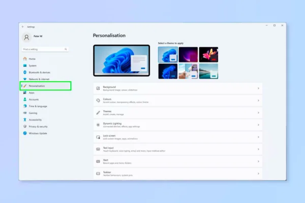Click the search magnifier icon
The image size is (305, 203).
[x=66, y=49]
